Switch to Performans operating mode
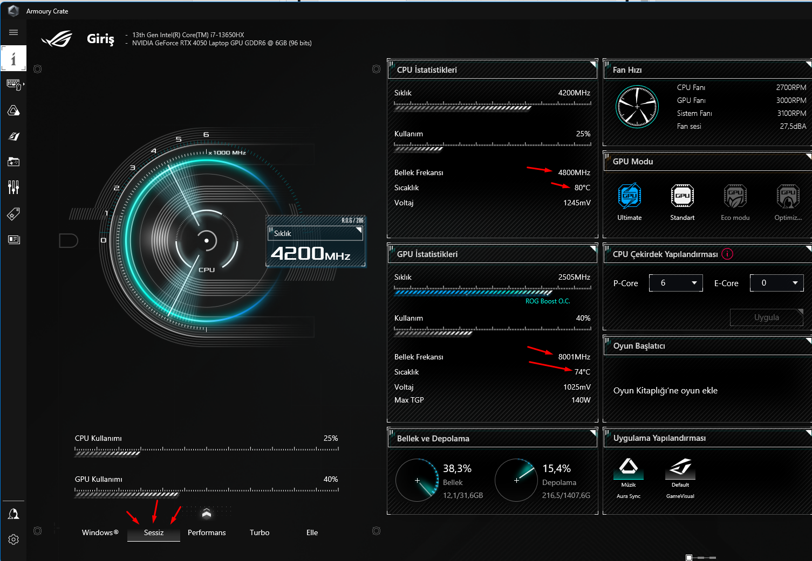 207,532
